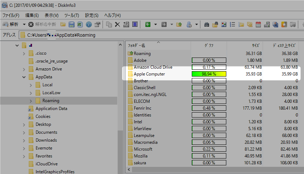Image resolution: width=304 pixels, height=174 pixels.
Task: Open the 表示(V) menu
Action: click(x=51, y=15)
